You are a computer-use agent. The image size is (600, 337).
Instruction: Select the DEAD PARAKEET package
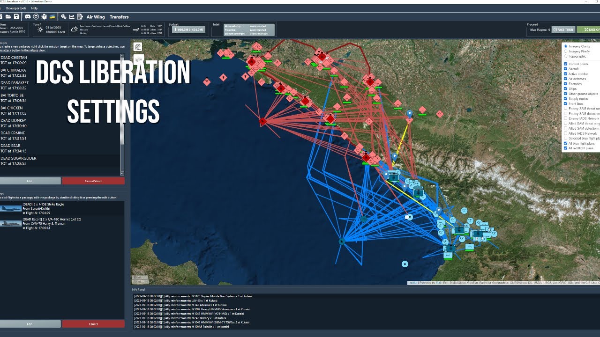(x=60, y=85)
